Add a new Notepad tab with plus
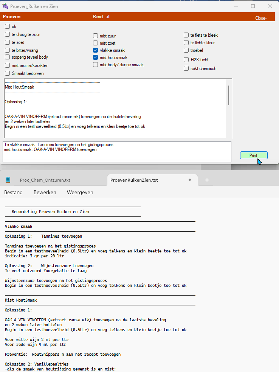This screenshot has height=372, width=279. 207,180
